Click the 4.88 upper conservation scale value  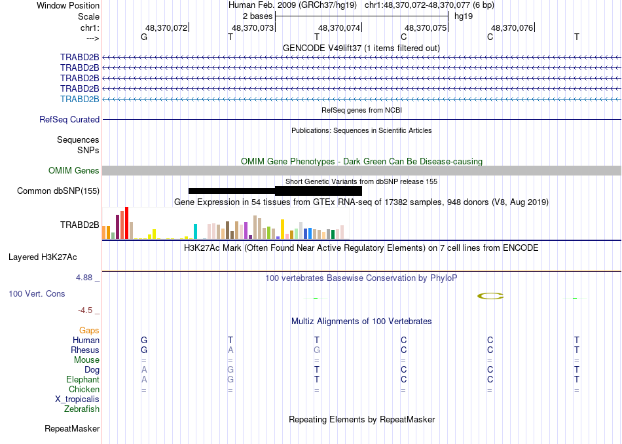tap(84, 278)
